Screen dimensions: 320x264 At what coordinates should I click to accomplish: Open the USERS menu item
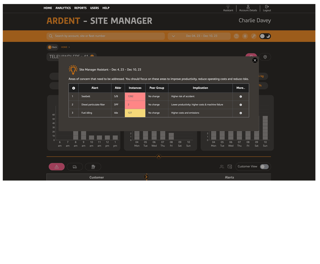coord(94,8)
